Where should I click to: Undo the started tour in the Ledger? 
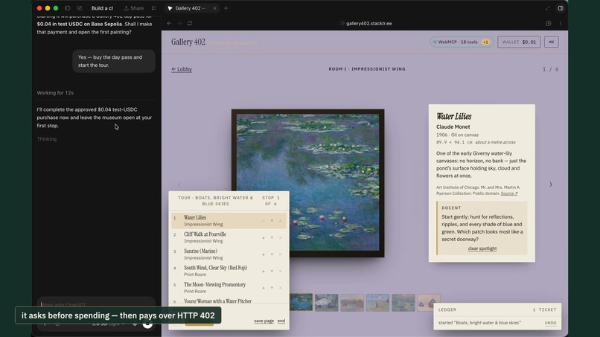(x=550, y=323)
